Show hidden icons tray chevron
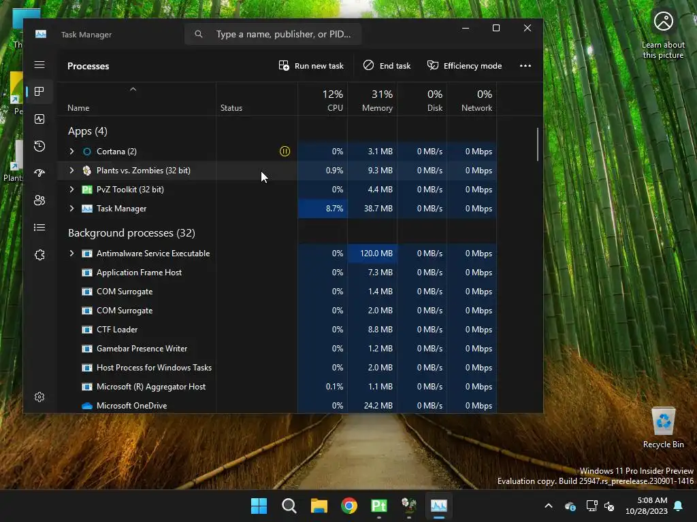 (549, 506)
